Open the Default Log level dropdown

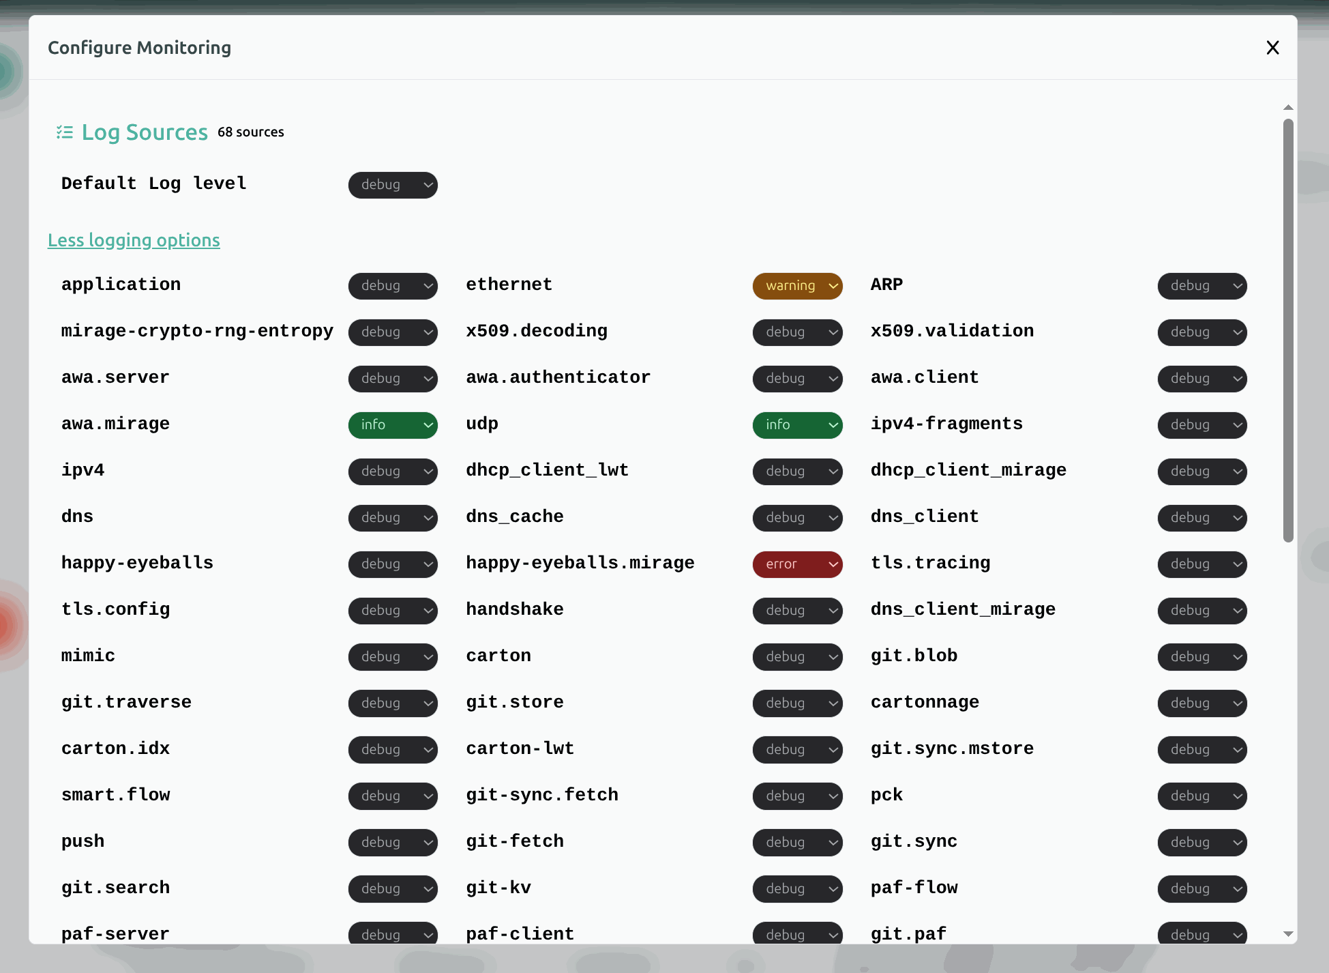point(393,185)
